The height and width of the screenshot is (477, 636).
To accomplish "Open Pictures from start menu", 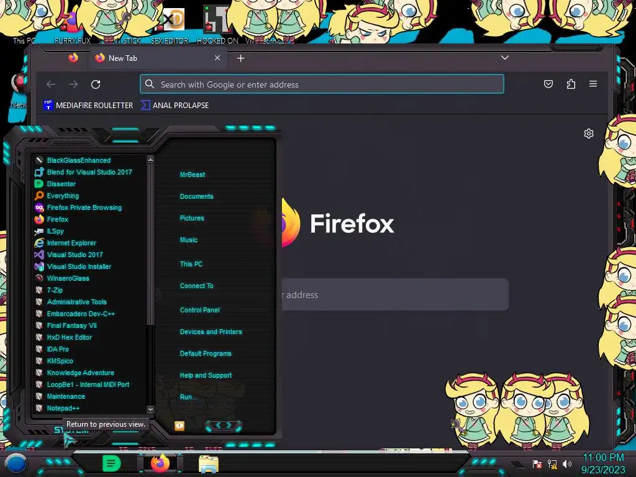I will (x=192, y=218).
